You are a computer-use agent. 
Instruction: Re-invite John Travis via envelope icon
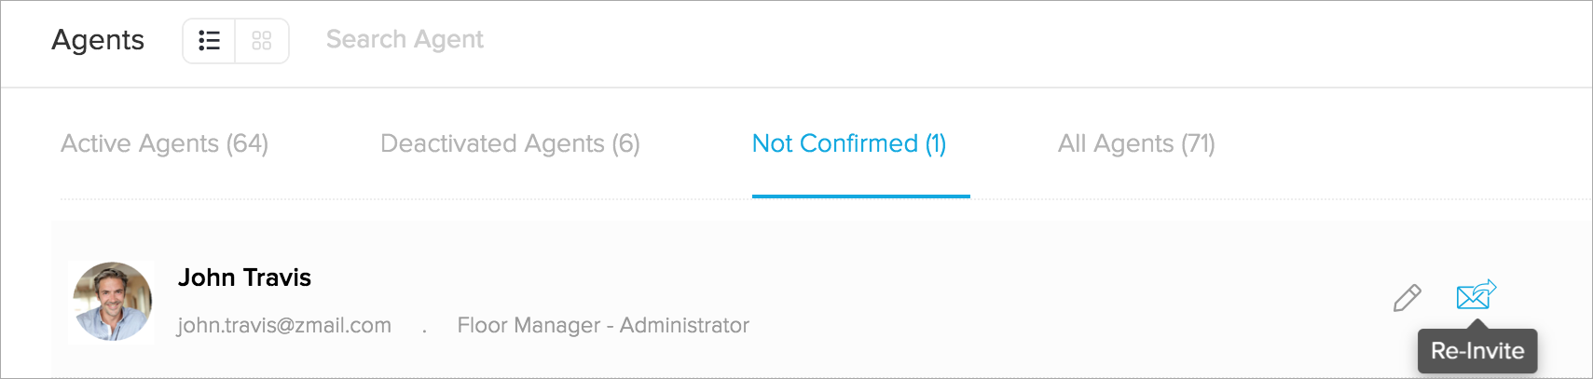click(1476, 295)
